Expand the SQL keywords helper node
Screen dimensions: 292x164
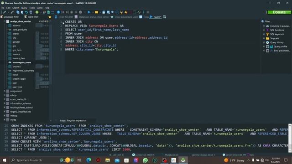(264, 34)
